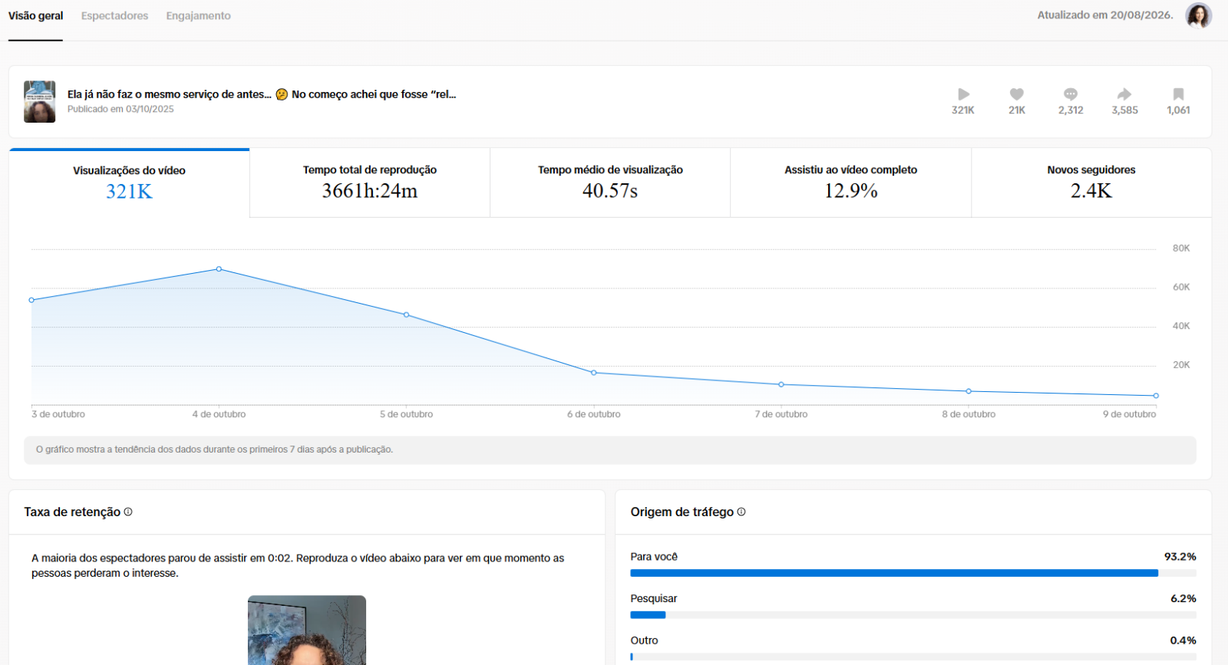Click the '7 de outubro' axis label

point(781,414)
